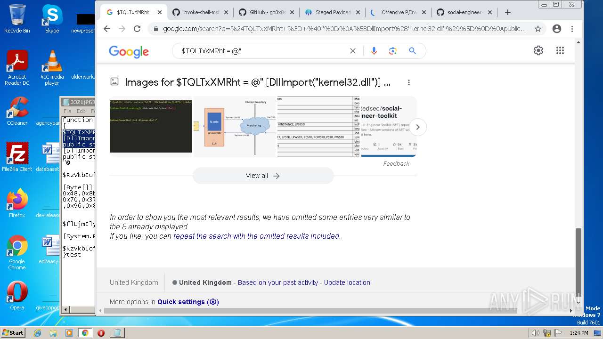The height and width of the screenshot is (339, 603).
Task: Open CCleaner desktop shortcut
Action: pyautogui.click(x=17, y=112)
